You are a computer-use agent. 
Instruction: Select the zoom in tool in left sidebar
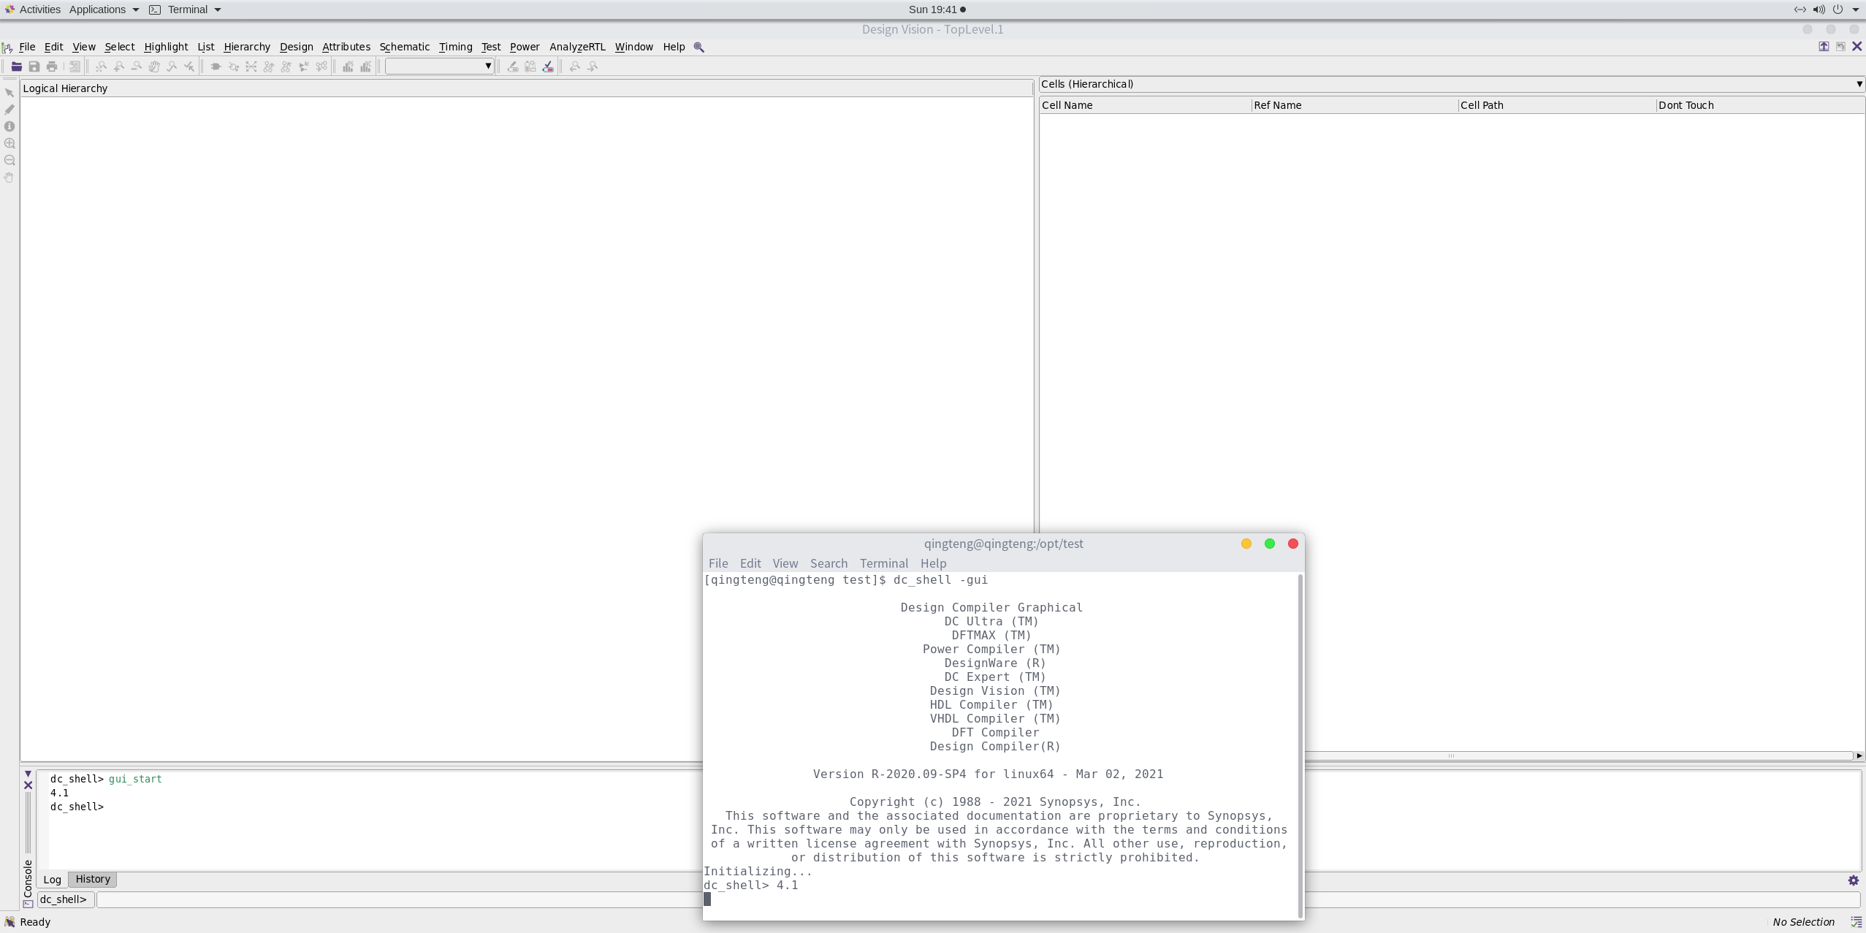[x=9, y=143]
